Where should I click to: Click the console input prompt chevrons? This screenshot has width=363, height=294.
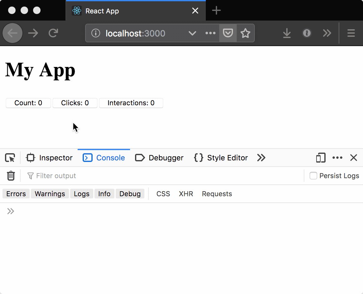click(x=10, y=211)
